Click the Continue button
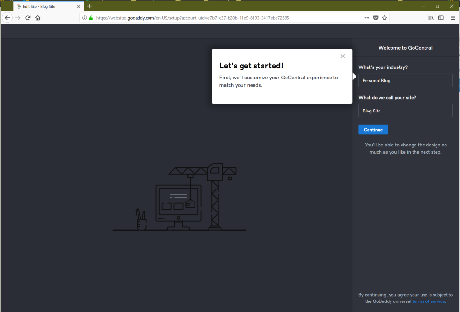The height and width of the screenshot is (312, 460). click(373, 130)
